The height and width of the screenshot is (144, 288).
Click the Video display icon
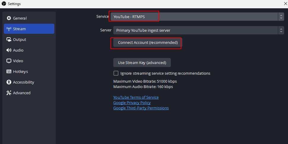[9, 61]
